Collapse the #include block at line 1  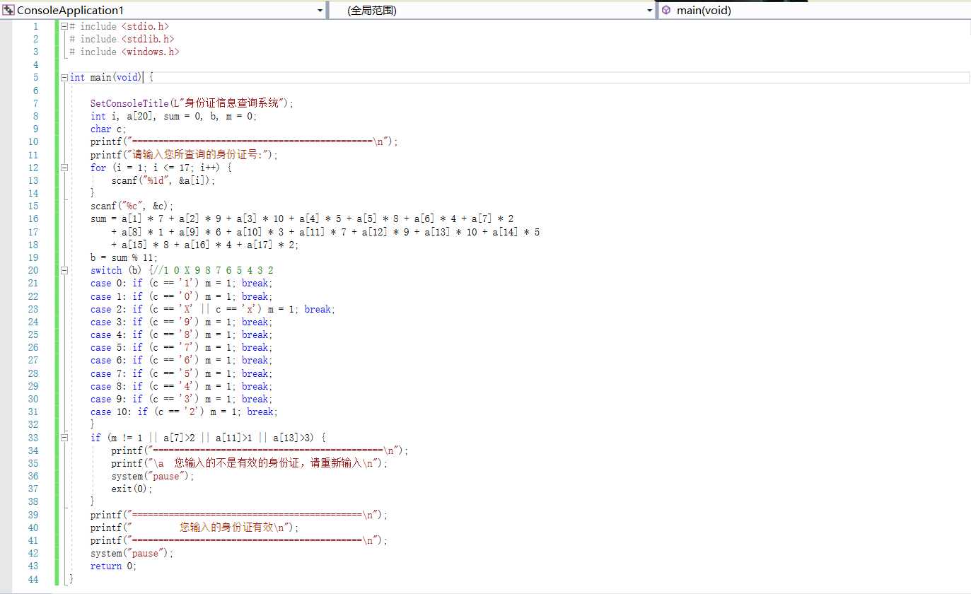64,26
